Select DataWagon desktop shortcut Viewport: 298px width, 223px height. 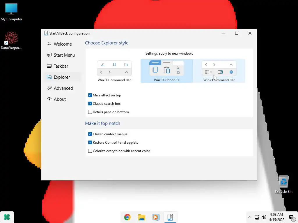point(11,41)
